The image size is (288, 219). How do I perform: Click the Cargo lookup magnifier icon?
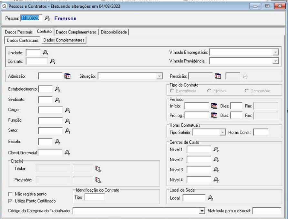tap(67, 110)
